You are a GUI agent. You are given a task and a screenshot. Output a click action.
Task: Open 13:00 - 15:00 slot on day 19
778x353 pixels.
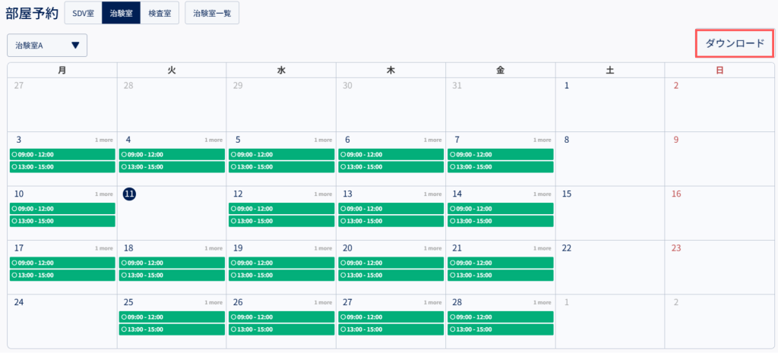281,275
